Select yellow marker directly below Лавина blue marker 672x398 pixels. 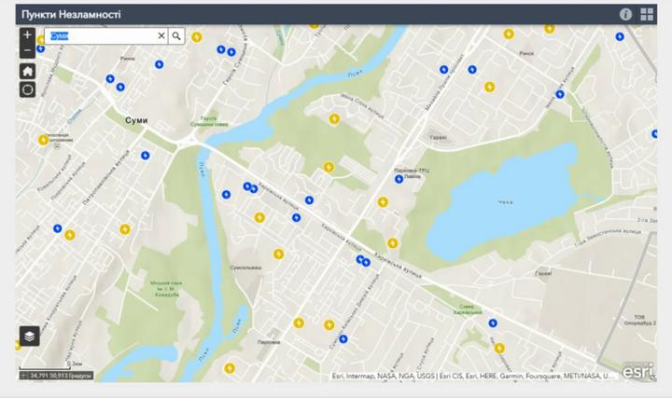[383, 202]
